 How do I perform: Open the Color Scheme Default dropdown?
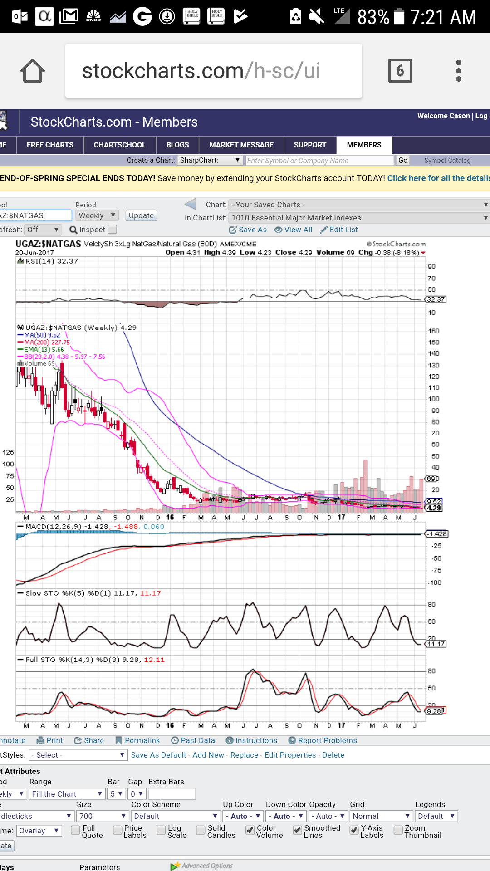175,816
